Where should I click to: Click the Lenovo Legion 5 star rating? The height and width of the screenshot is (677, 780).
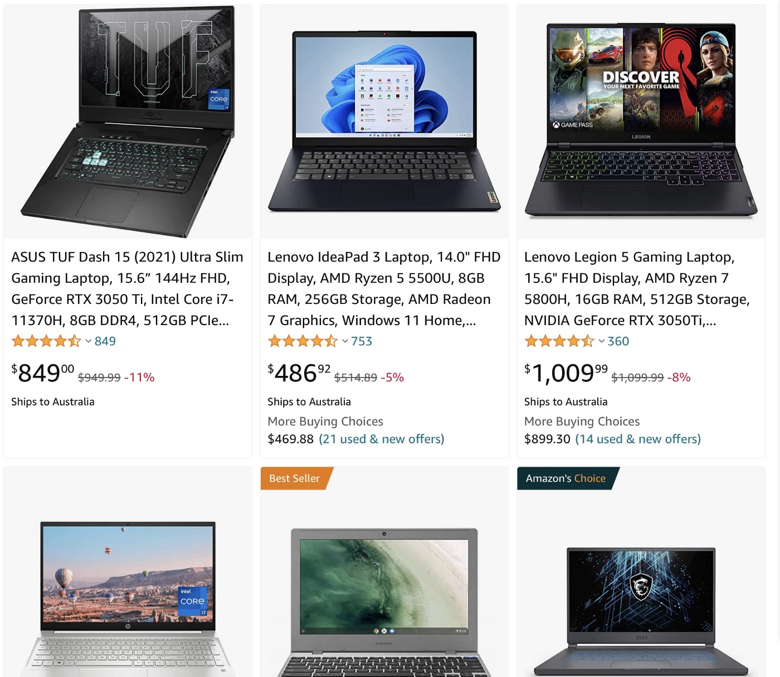pyautogui.click(x=559, y=341)
